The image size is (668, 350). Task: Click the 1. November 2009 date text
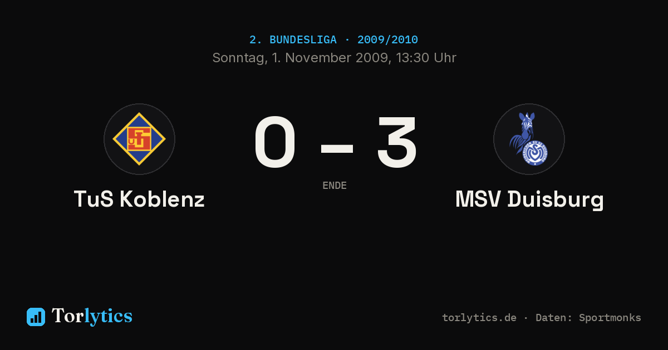[331, 58]
